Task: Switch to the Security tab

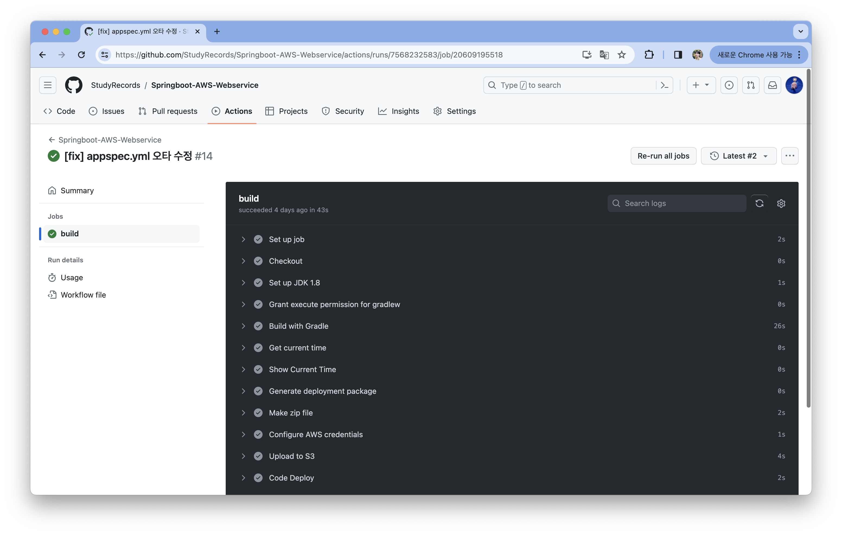Action: (343, 111)
